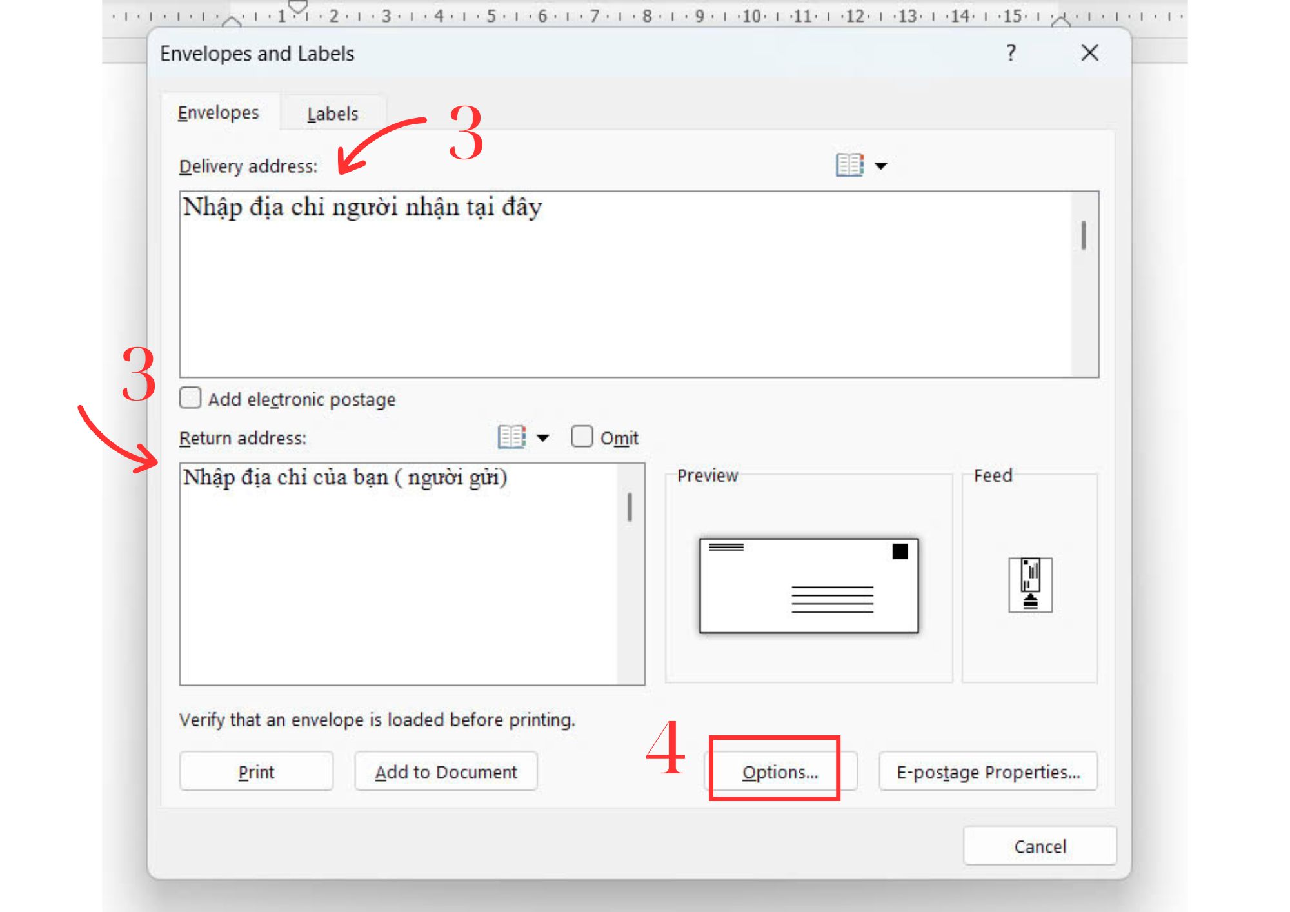Close the Envelopes and Labels dialog

pyautogui.click(x=1089, y=53)
